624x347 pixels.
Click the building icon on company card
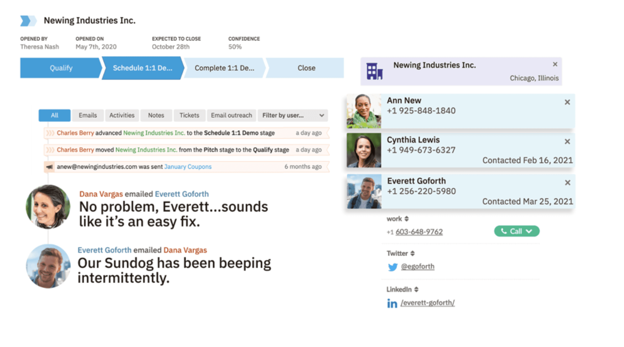coord(374,72)
